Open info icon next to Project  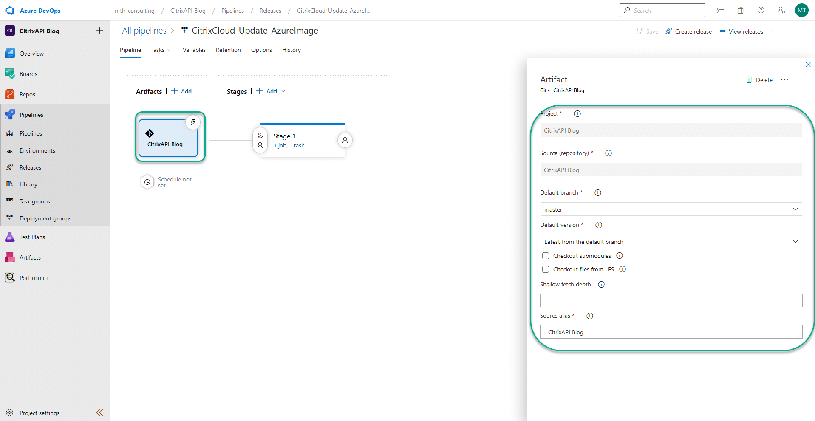tap(577, 113)
